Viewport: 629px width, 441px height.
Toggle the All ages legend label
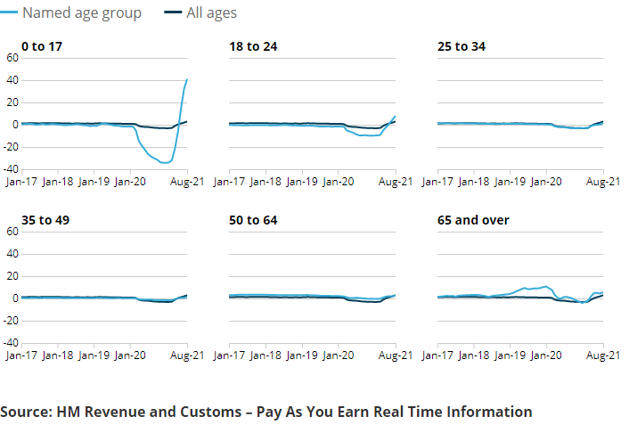[x=211, y=13]
